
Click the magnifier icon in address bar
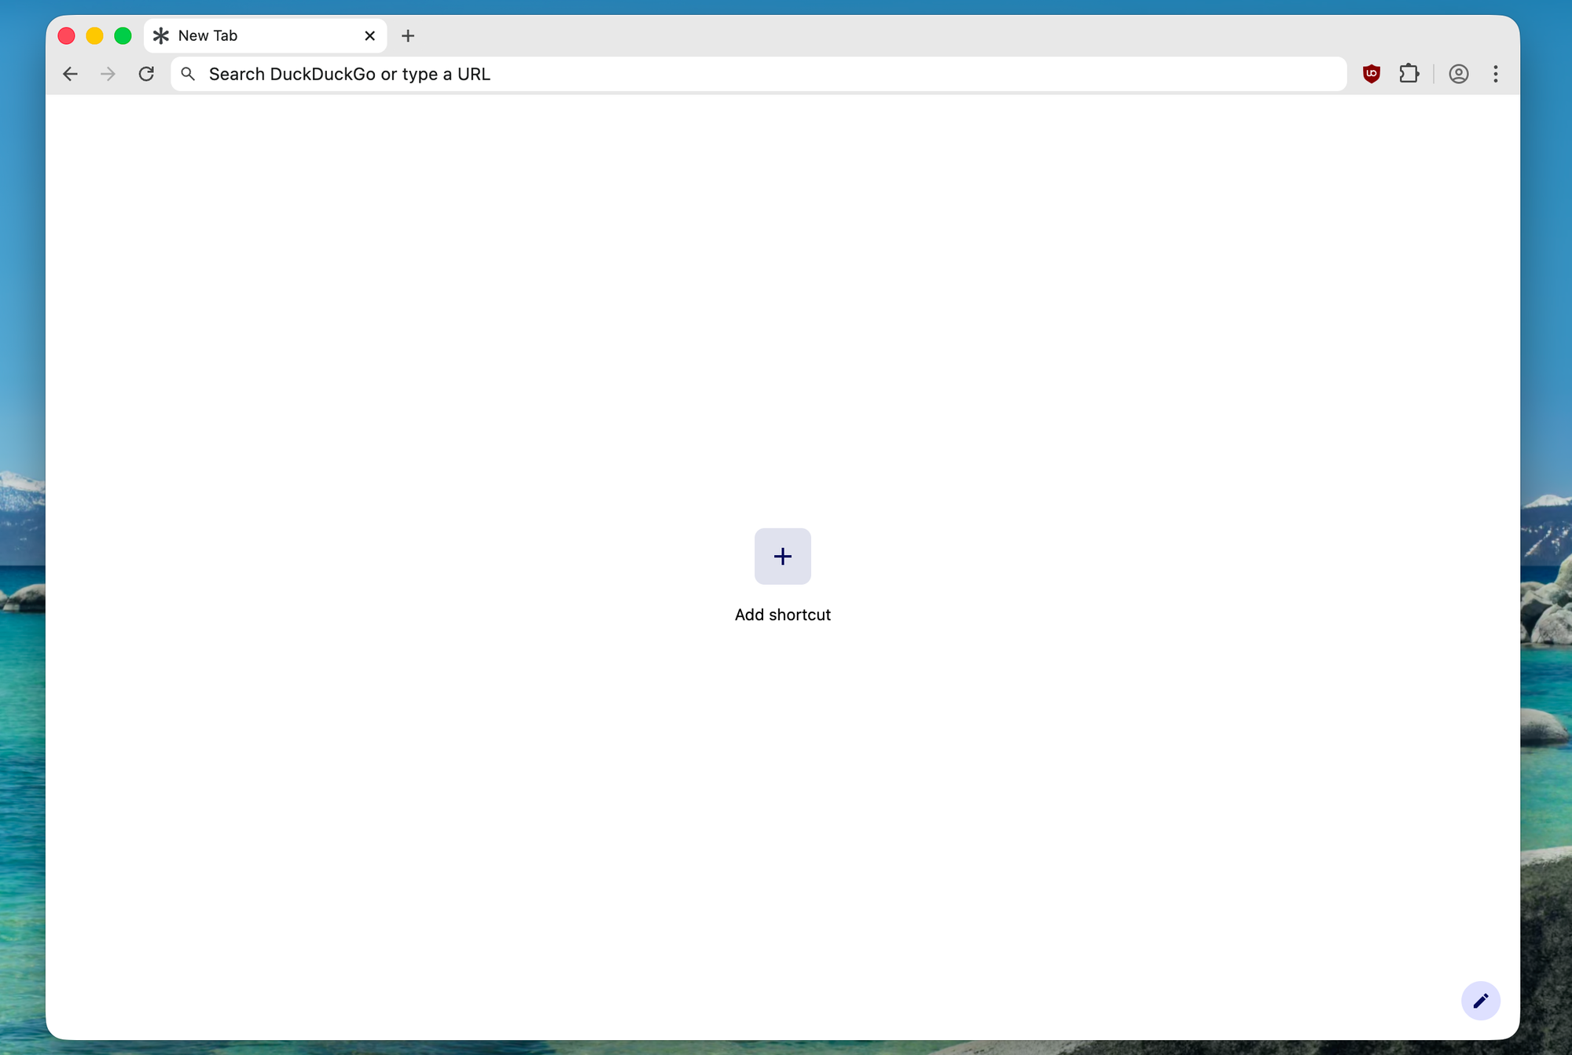(x=188, y=74)
